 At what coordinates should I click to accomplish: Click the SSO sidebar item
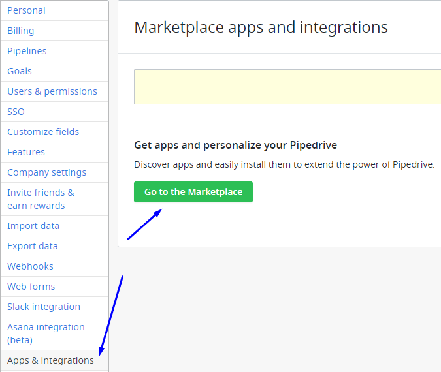tap(16, 112)
